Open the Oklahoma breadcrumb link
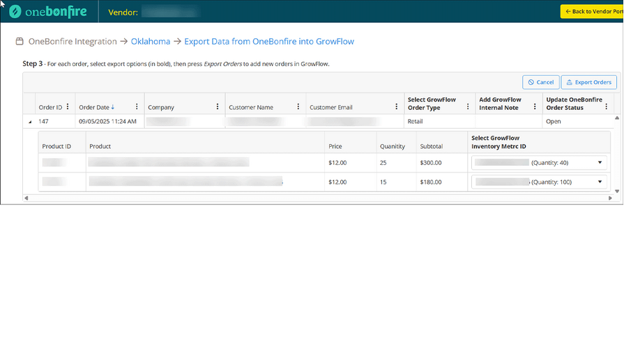The height and width of the screenshot is (350, 624). 150,42
